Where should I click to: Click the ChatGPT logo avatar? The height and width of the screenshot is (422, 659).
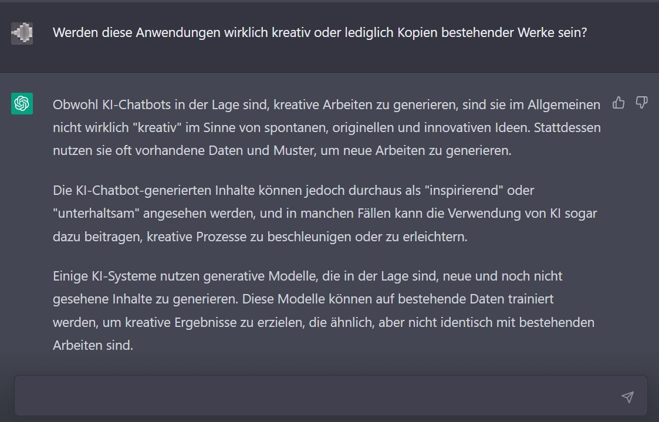(22, 104)
